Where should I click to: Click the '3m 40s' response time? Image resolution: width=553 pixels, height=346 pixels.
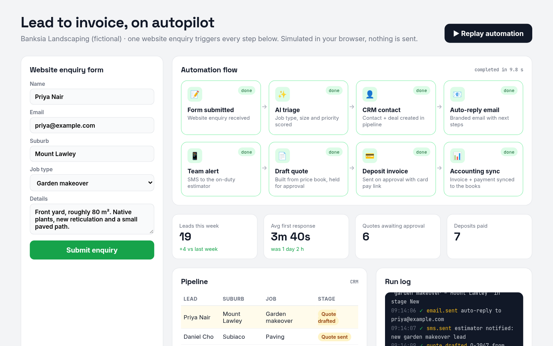tap(291, 237)
